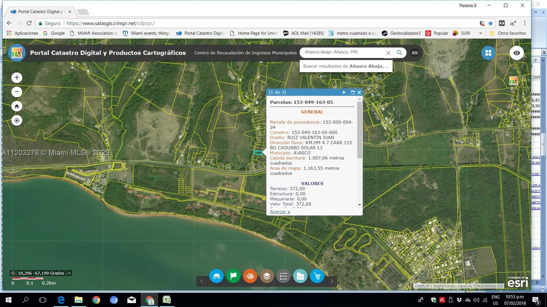This screenshot has height=307, width=547.
Task: Close the parcel info popup
Action: pyautogui.click(x=359, y=92)
